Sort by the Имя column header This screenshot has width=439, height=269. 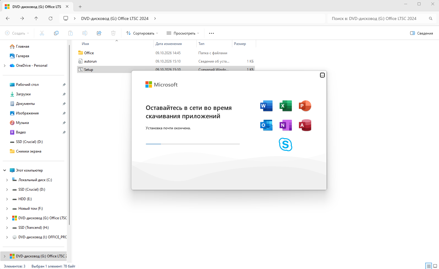116,44
